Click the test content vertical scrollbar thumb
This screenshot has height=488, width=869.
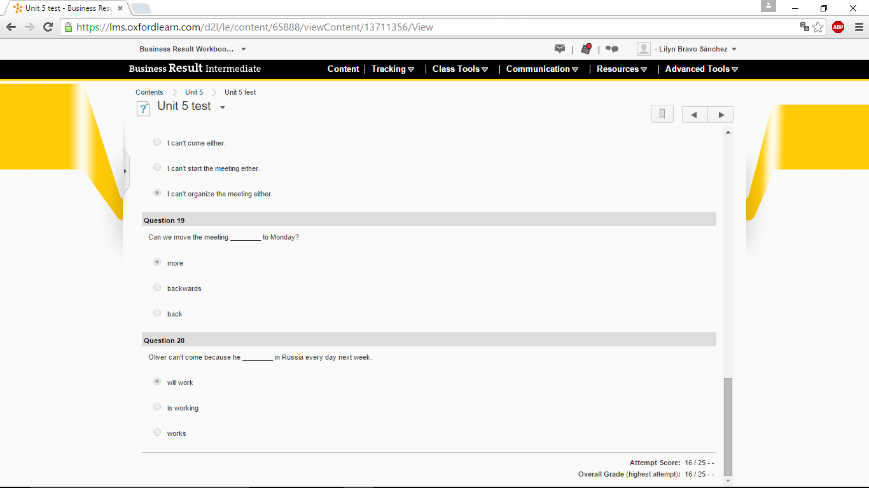coord(728,426)
